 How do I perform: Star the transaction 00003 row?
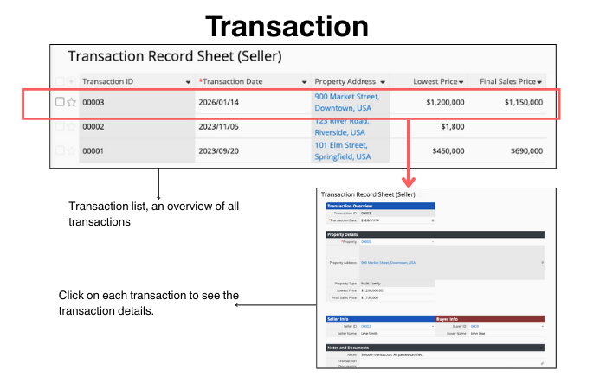(72, 102)
